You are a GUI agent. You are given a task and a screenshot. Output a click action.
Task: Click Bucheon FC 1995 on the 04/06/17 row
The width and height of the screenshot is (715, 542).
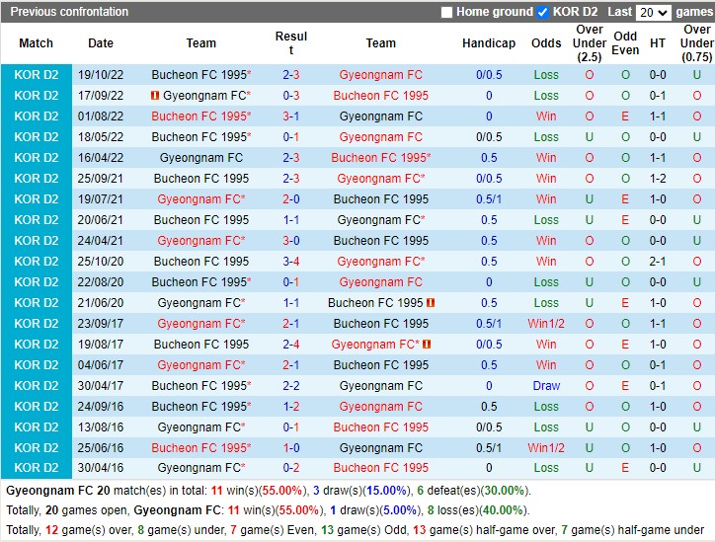point(381,365)
